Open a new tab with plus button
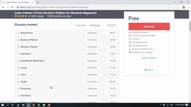Screen dimensions: 191x107 pyautogui.click(x=38, y=2)
